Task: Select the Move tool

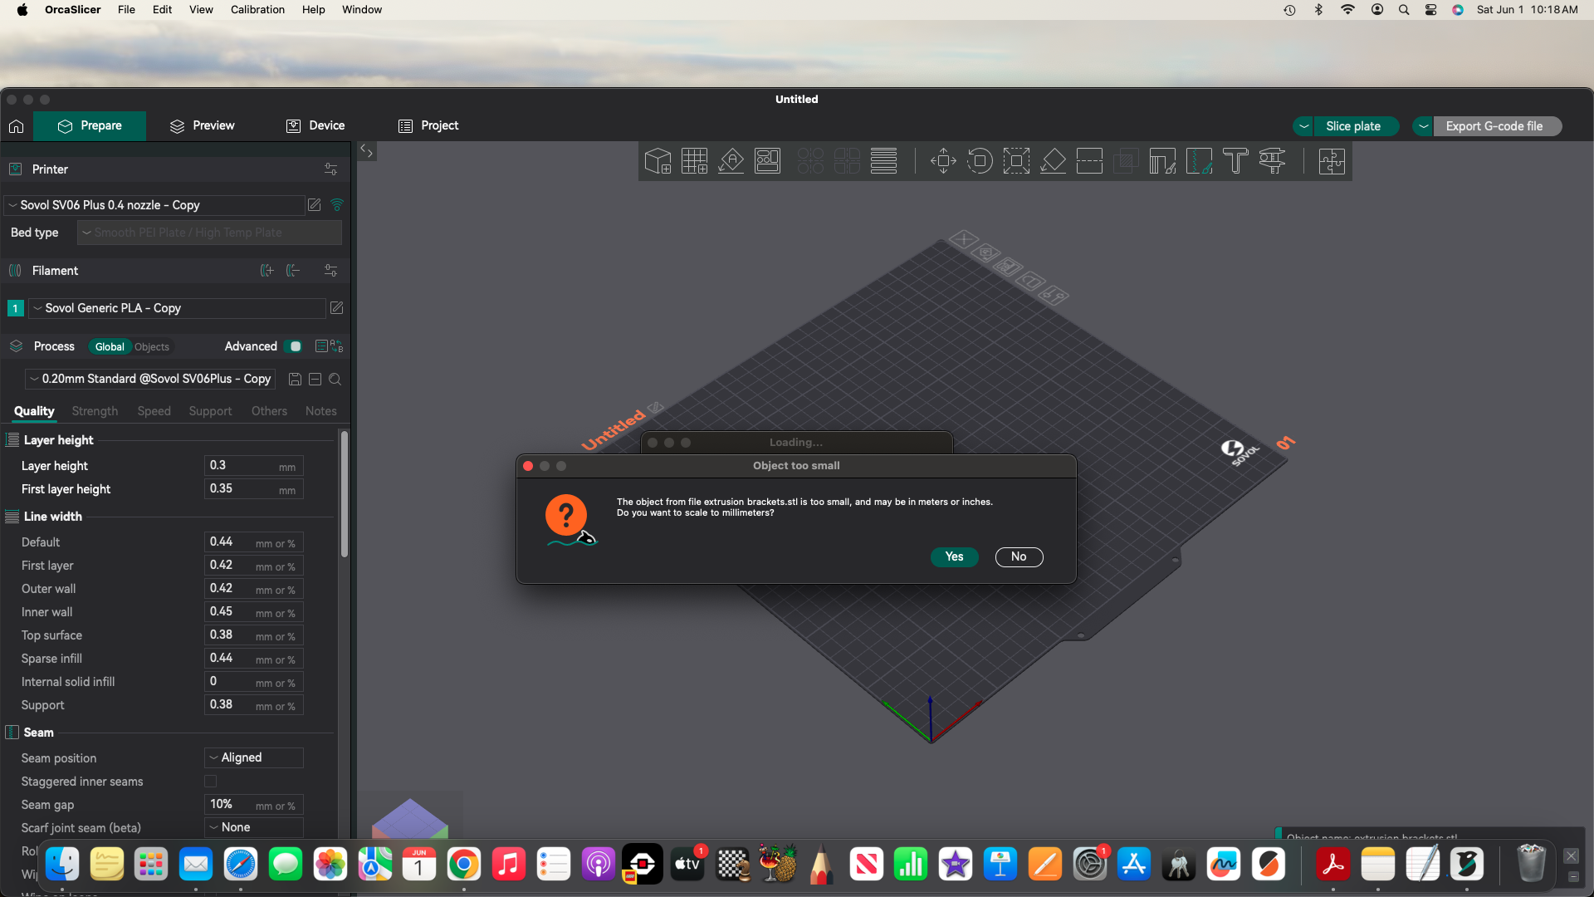Action: [x=943, y=160]
